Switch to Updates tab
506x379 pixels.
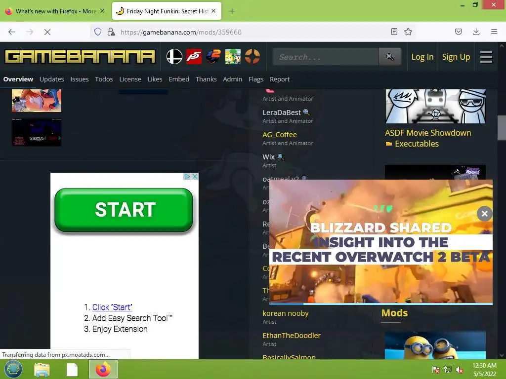[x=51, y=79]
